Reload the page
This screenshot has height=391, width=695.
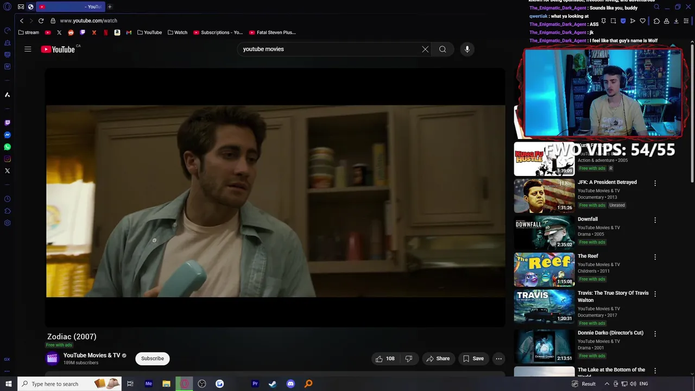pyautogui.click(x=41, y=21)
